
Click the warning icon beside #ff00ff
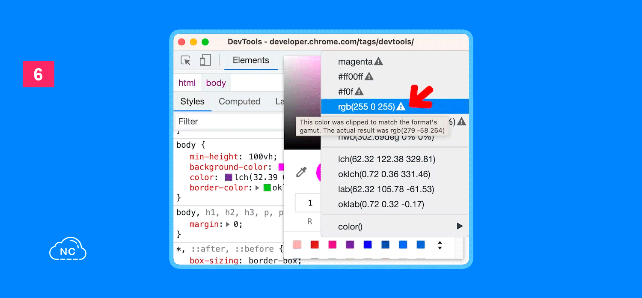369,77
